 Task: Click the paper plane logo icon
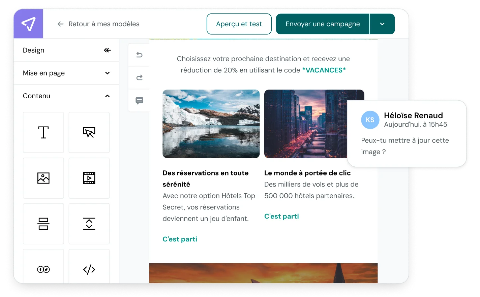(x=28, y=24)
